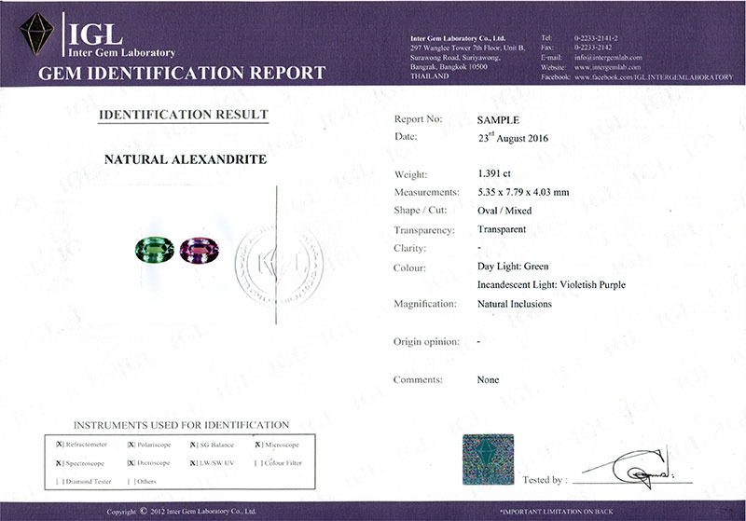
Task: Click the 'Bangrak, Bangkok 10500' address line
Action: coord(449,66)
